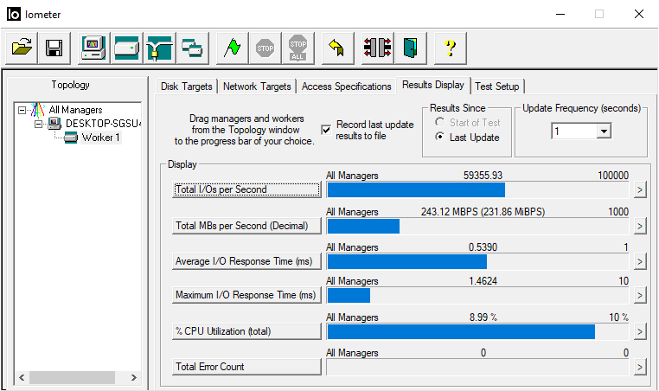Toggle Record last update results to file checkbox
659x391 pixels.
tap(326, 130)
